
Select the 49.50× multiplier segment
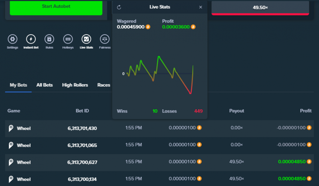click(x=260, y=8)
